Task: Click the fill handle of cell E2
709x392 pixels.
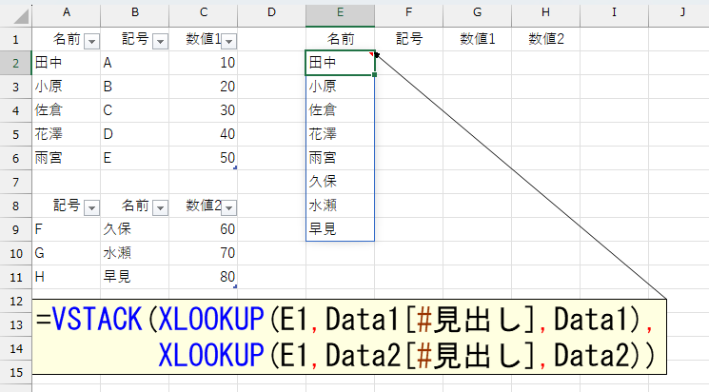Action: 374,74
